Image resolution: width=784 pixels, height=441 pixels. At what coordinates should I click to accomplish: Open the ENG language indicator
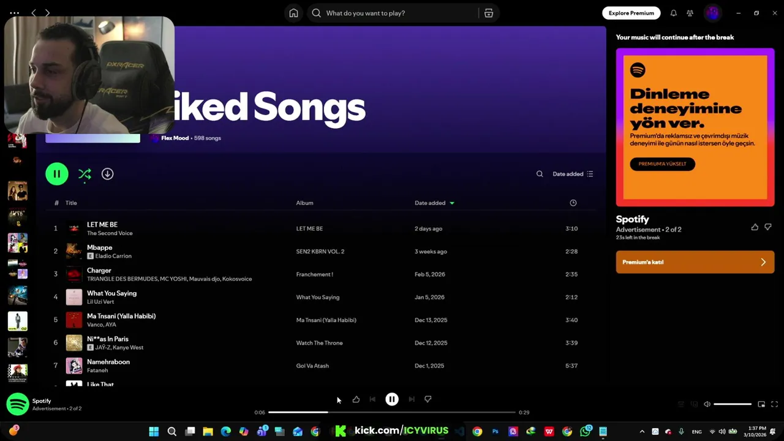[697, 432]
